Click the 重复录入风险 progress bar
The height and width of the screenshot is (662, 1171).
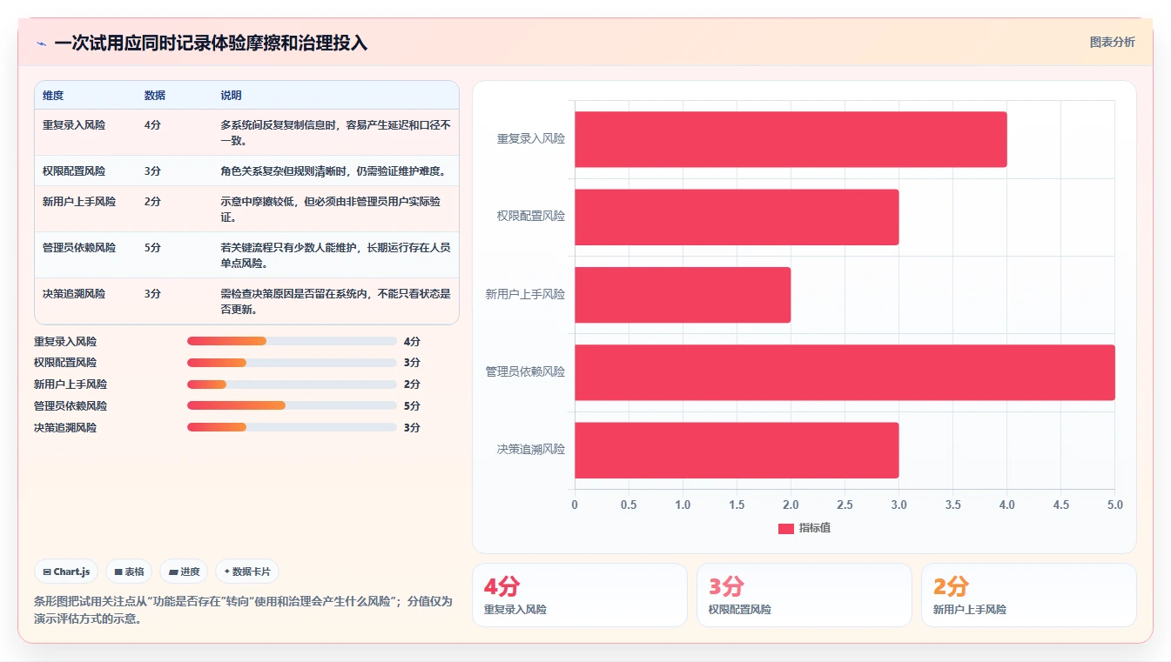[292, 341]
